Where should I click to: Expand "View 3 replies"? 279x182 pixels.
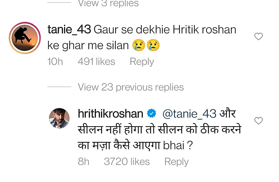click(x=108, y=4)
